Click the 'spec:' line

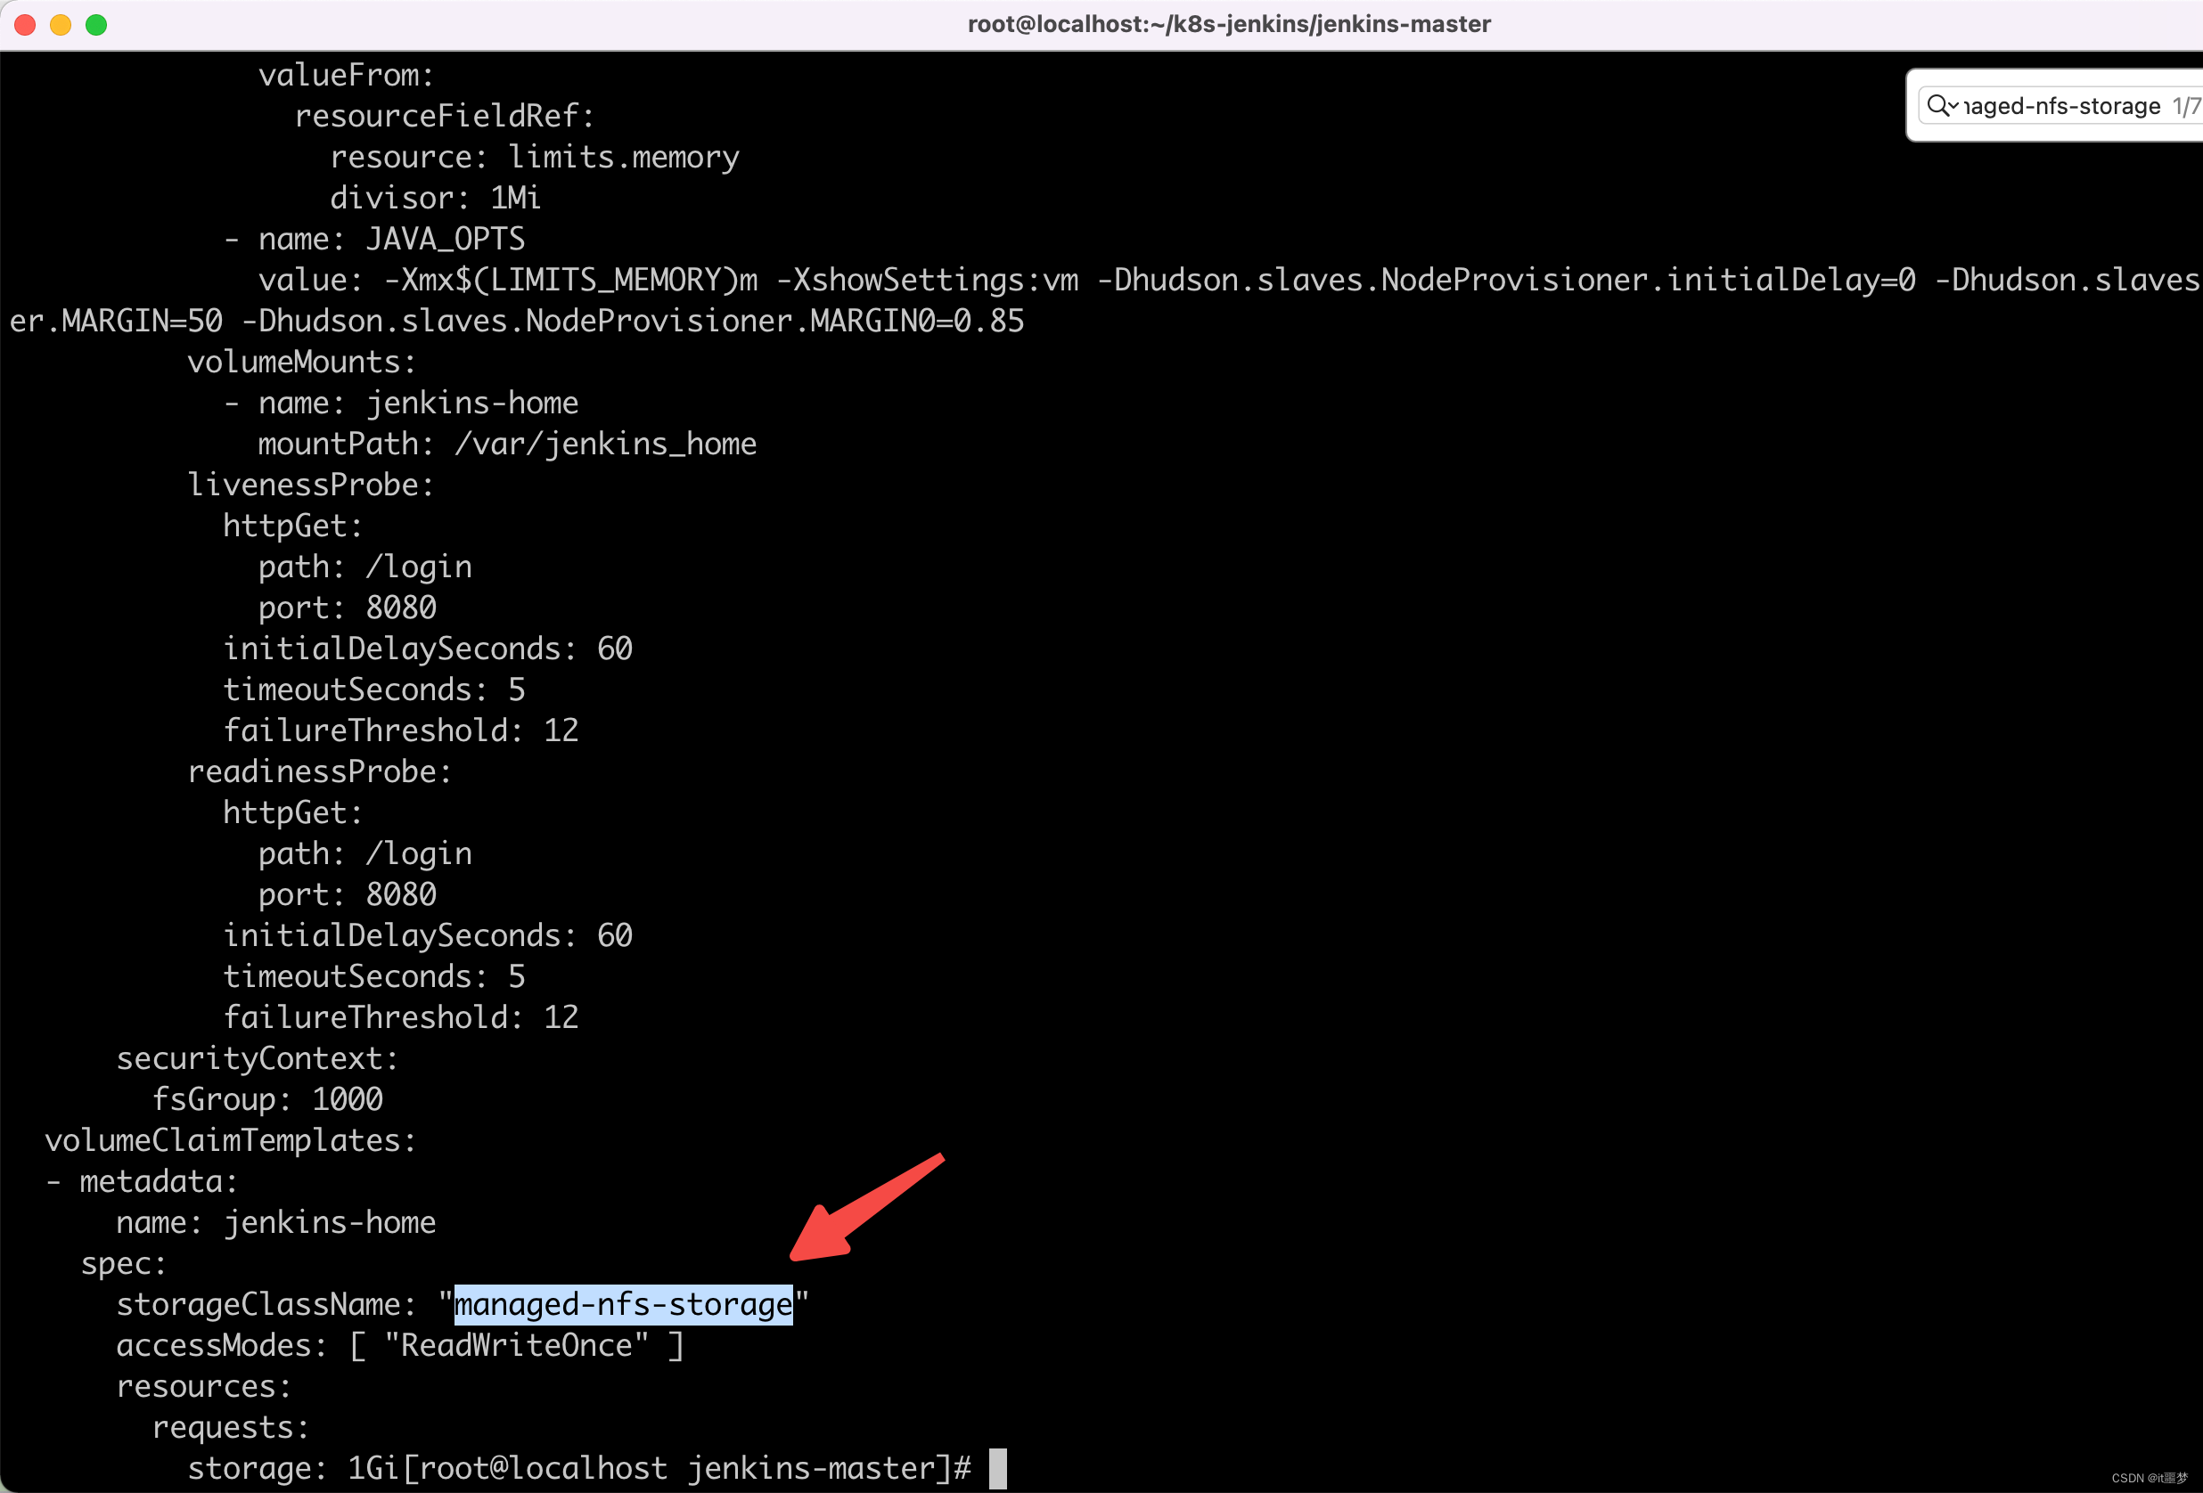pos(123,1264)
